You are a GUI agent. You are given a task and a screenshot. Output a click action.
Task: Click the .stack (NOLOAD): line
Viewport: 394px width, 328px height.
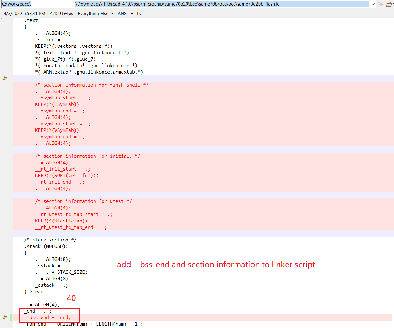point(46,246)
